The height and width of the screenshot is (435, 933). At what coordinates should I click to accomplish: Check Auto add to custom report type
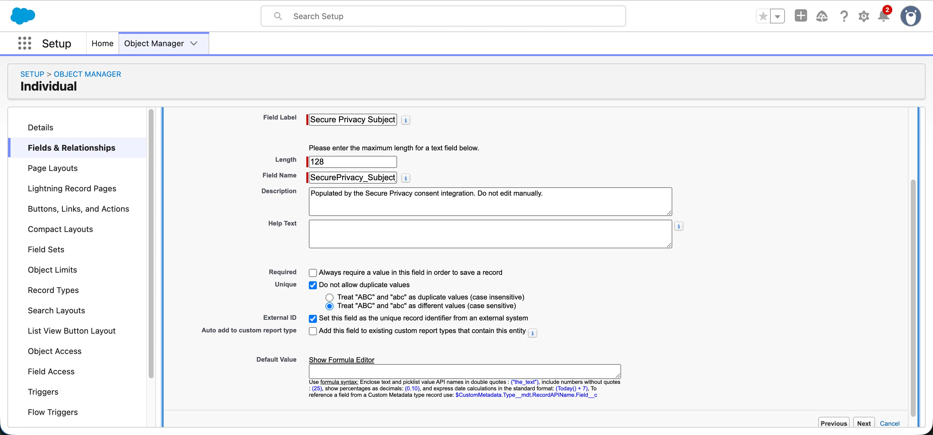tap(313, 331)
